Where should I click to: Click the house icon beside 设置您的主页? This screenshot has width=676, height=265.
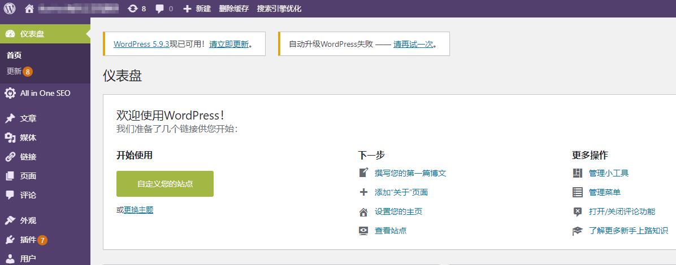coord(363,211)
